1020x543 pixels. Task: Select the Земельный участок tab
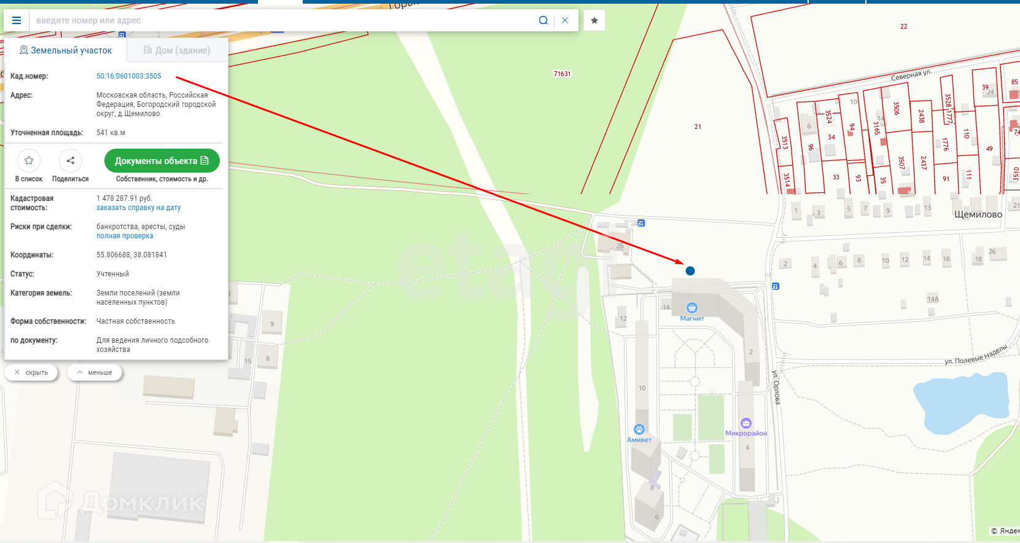[x=66, y=50]
